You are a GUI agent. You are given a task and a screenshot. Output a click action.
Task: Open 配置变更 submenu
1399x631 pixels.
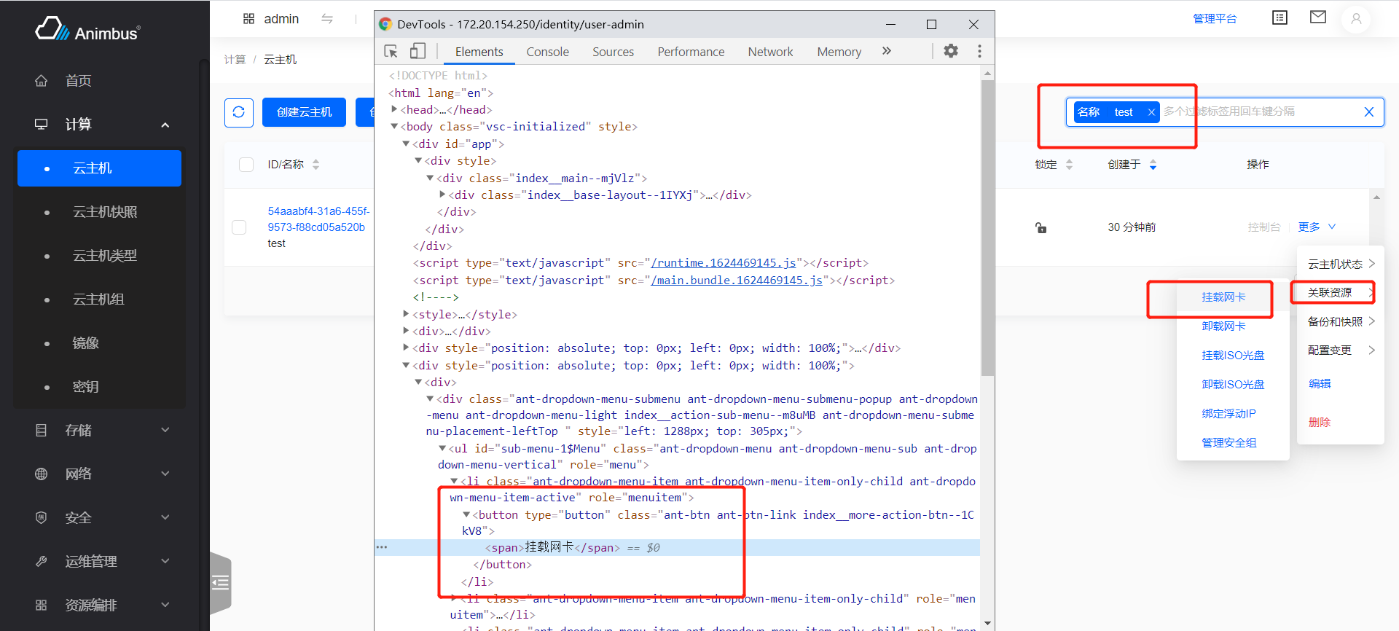click(1341, 350)
